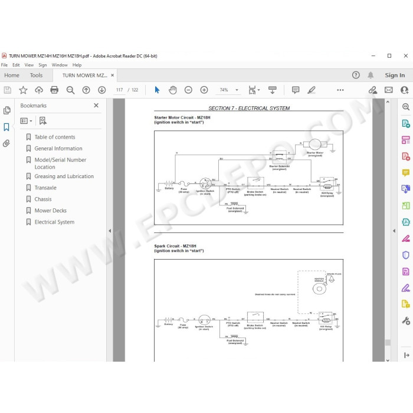Viewport: 413px width, 413px height.
Task: Close the TURN MOWER MZ document tab
Action: (113, 76)
